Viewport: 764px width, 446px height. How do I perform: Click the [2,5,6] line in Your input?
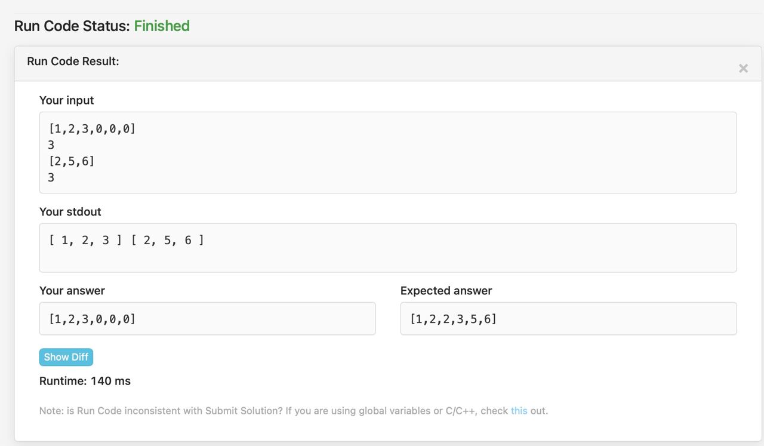tap(72, 161)
